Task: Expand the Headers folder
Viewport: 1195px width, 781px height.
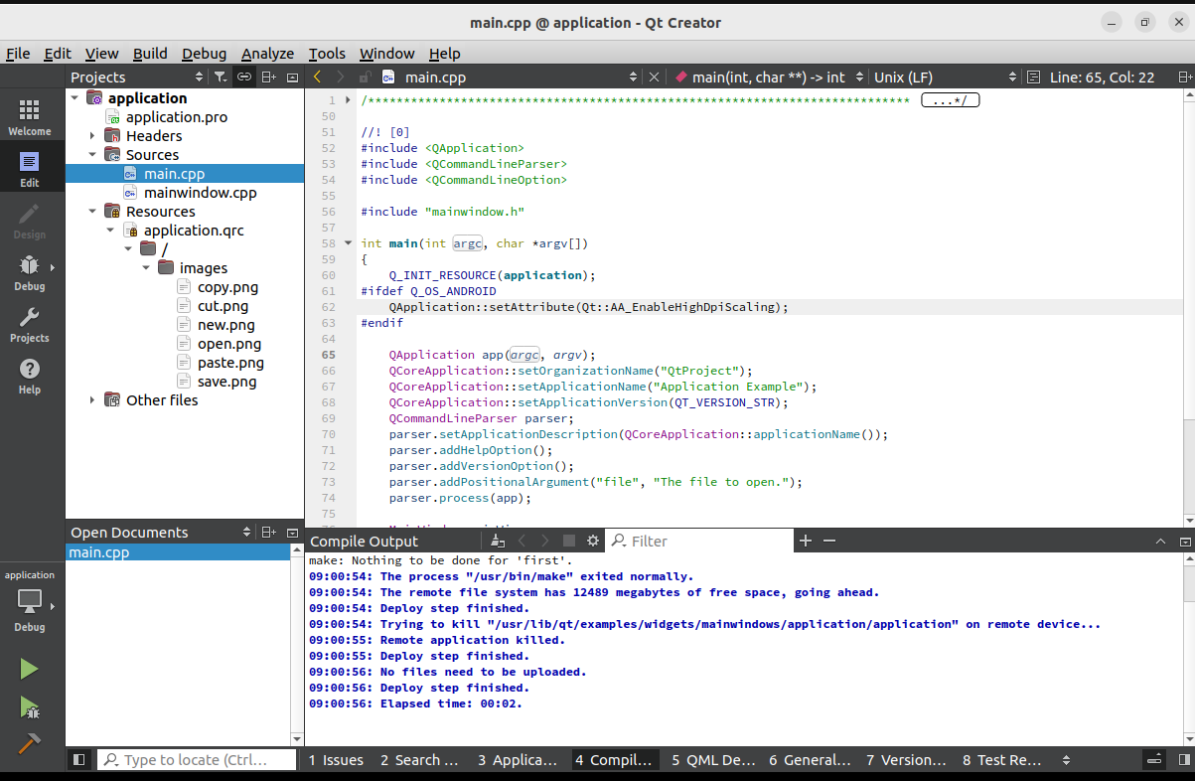Action: [92, 135]
